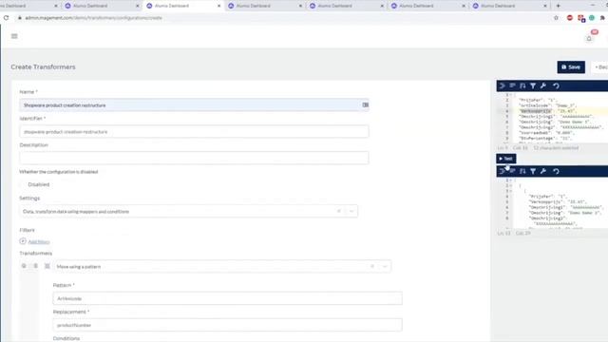Open the filter tool in the lower result editor
608x342 pixels.
coord(533,171)
